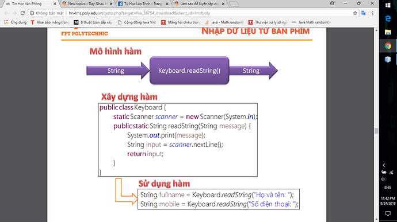397x222 pixels.
Task: View site info beside Không bảo mật
Action: point(32,13)
